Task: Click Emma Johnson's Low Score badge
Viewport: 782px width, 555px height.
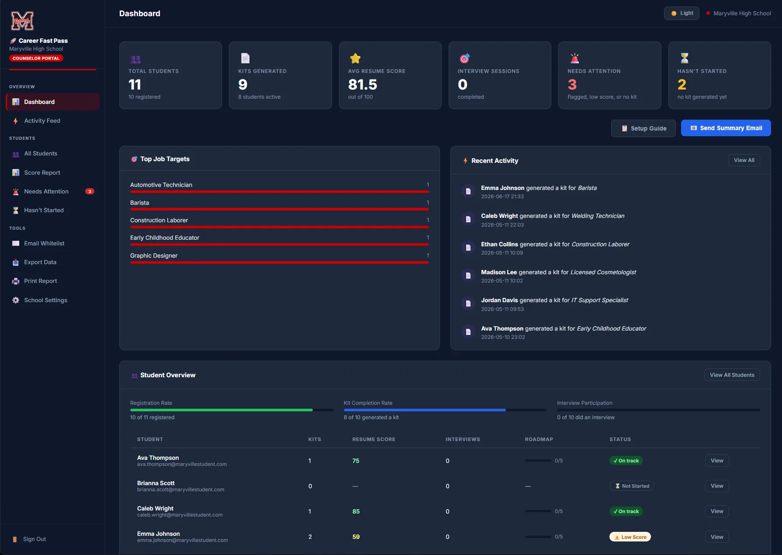Action: pyautogui.click(x=630, y=537)
